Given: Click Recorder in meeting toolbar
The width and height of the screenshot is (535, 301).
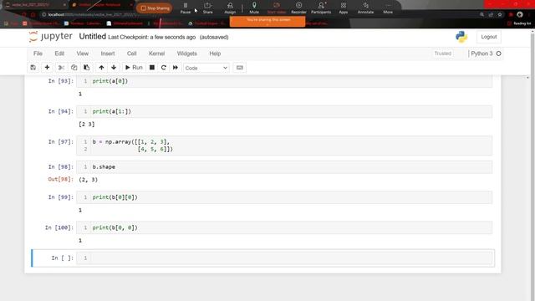Looking at the screenshot, I should [298, 8].
